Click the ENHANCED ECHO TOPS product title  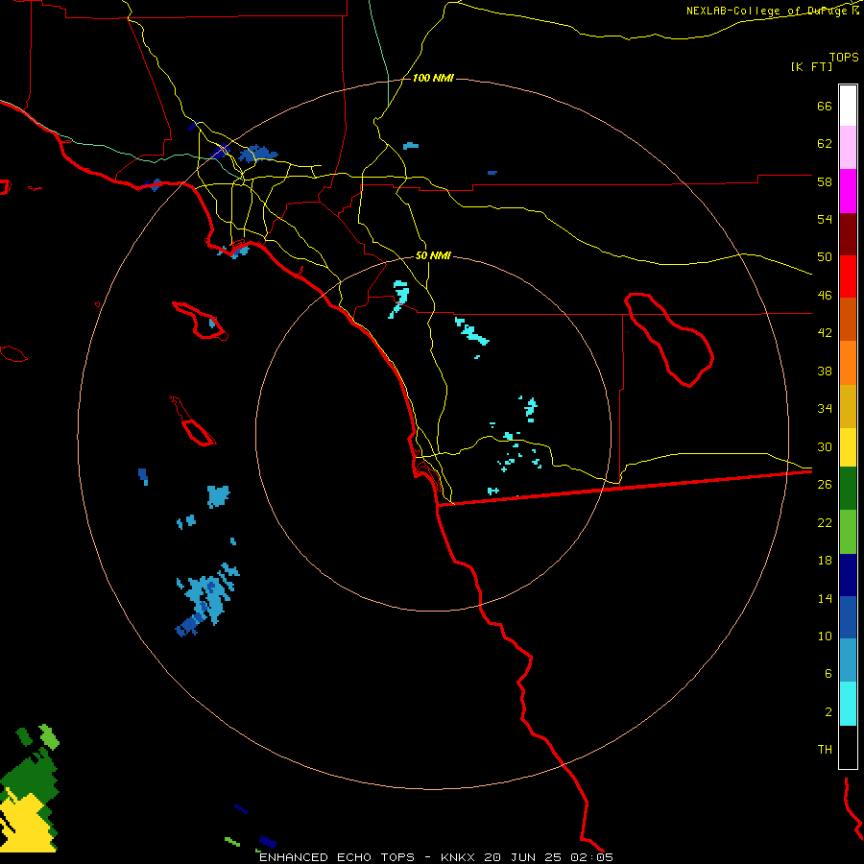coord(337,857)
